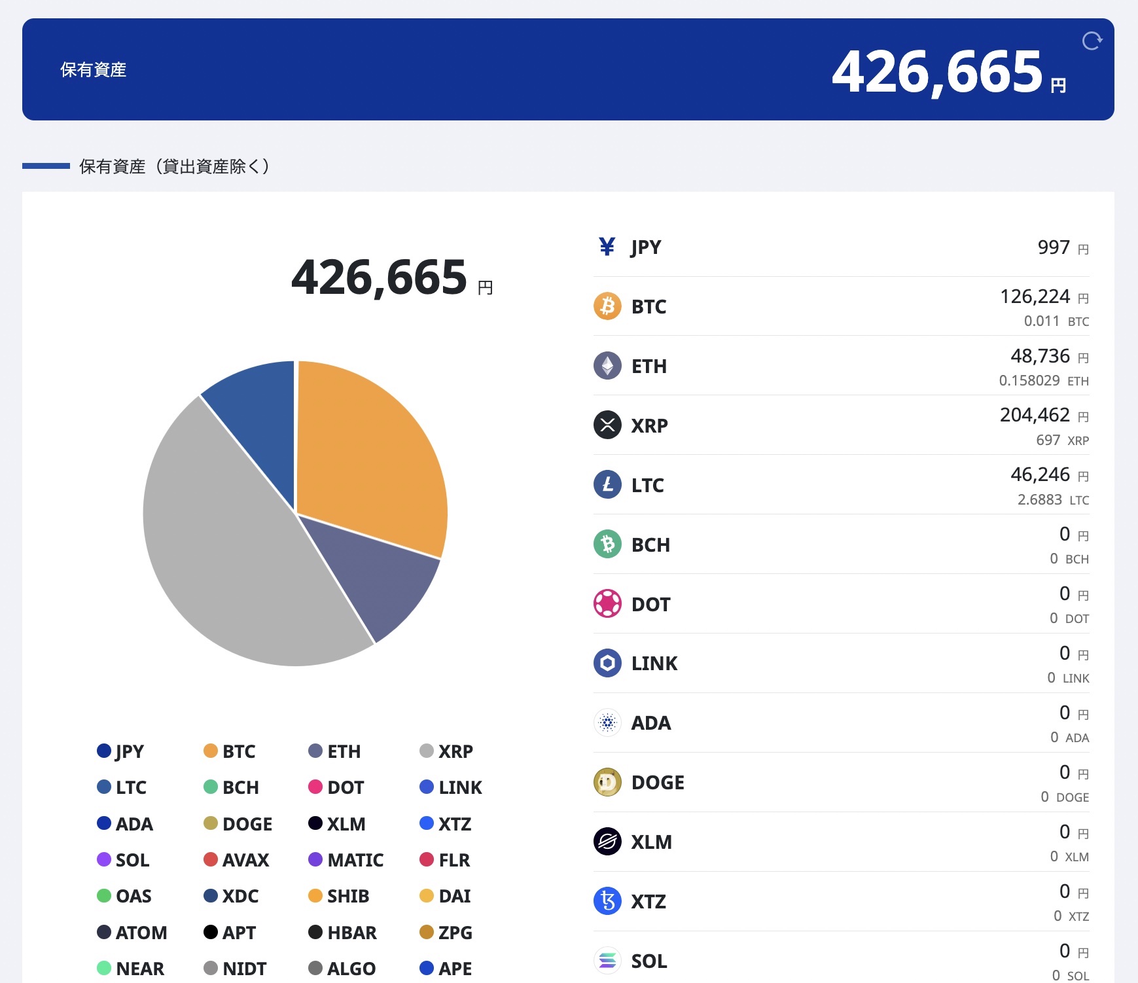The width and height of the screenshot is (1138, 983).
Task: Click the XRP black X icon
Action: (x=607, y=425)
